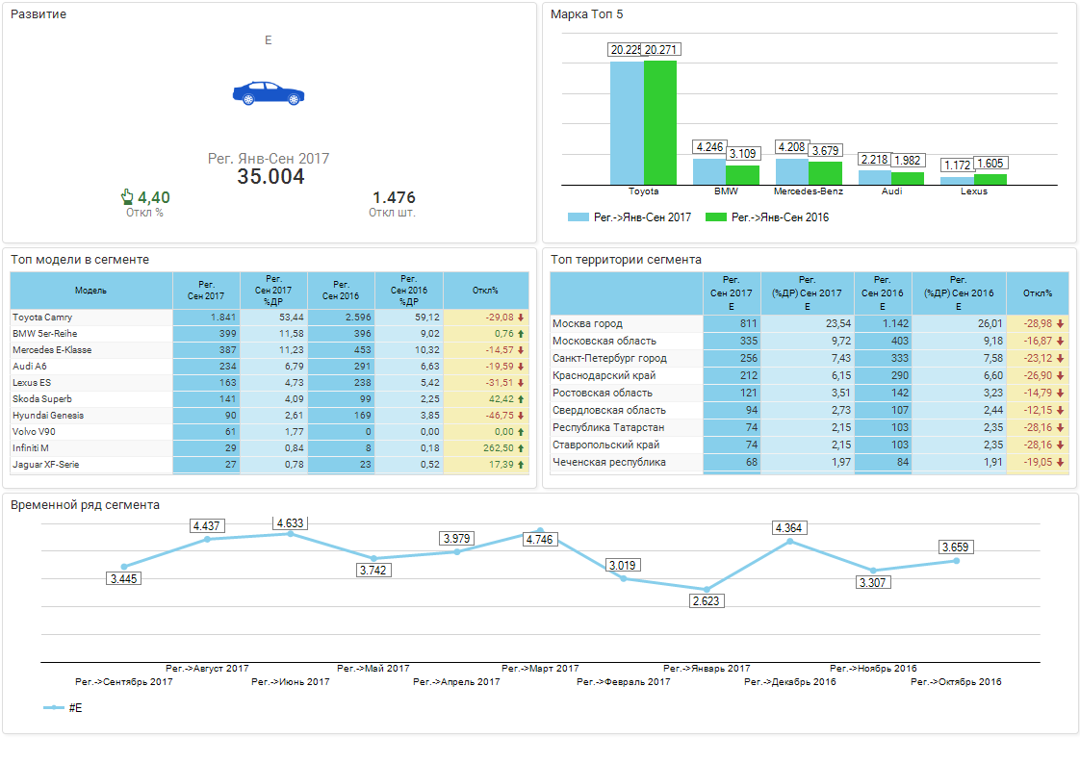The height and width of the screenshot is (763, 1080).
Task: Click the red down arrow in Краснодарский край row
Action: click(x=1060, y=376)
